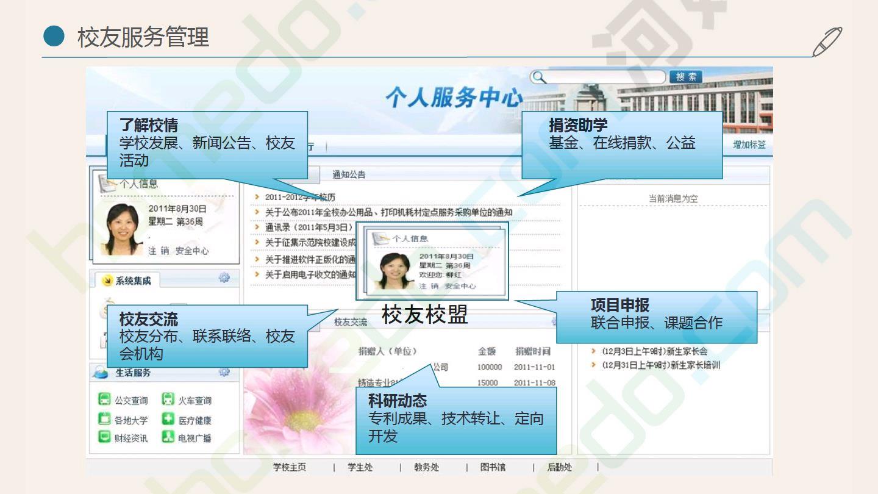Open the 财经资讯 icon
Viewport: 878px width, 494px height.
[x=104, y=437]
